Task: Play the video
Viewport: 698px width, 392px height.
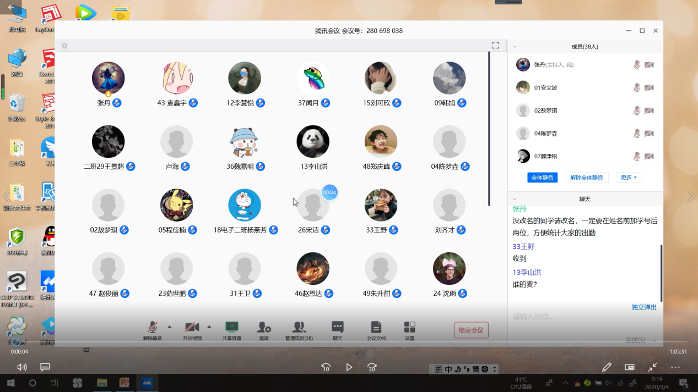Action: pos(349,367)
